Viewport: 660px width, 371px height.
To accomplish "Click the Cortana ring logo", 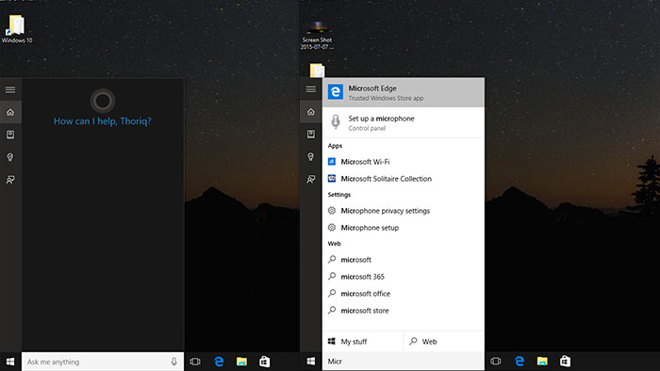I will [x=103, y=101].
